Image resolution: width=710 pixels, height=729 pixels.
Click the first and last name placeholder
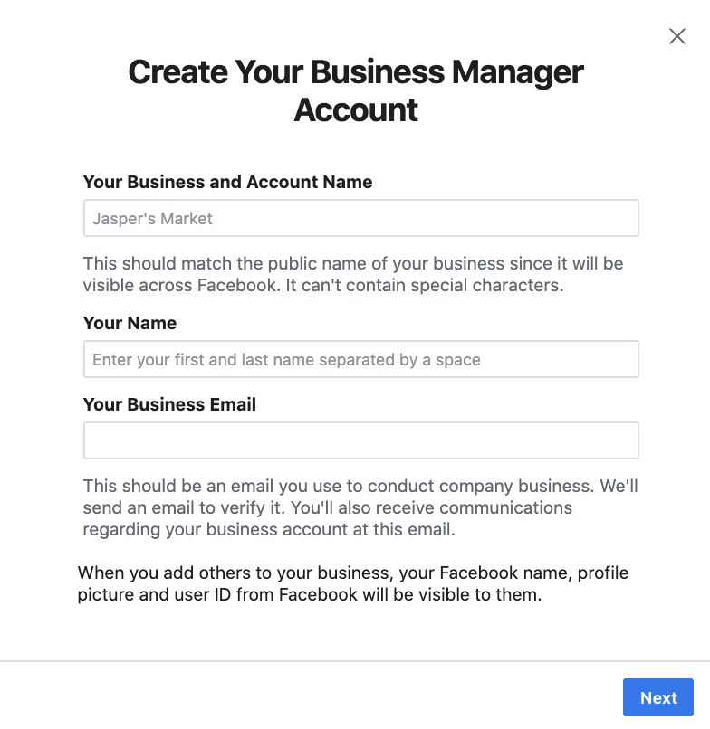click(x=286, y=359)
